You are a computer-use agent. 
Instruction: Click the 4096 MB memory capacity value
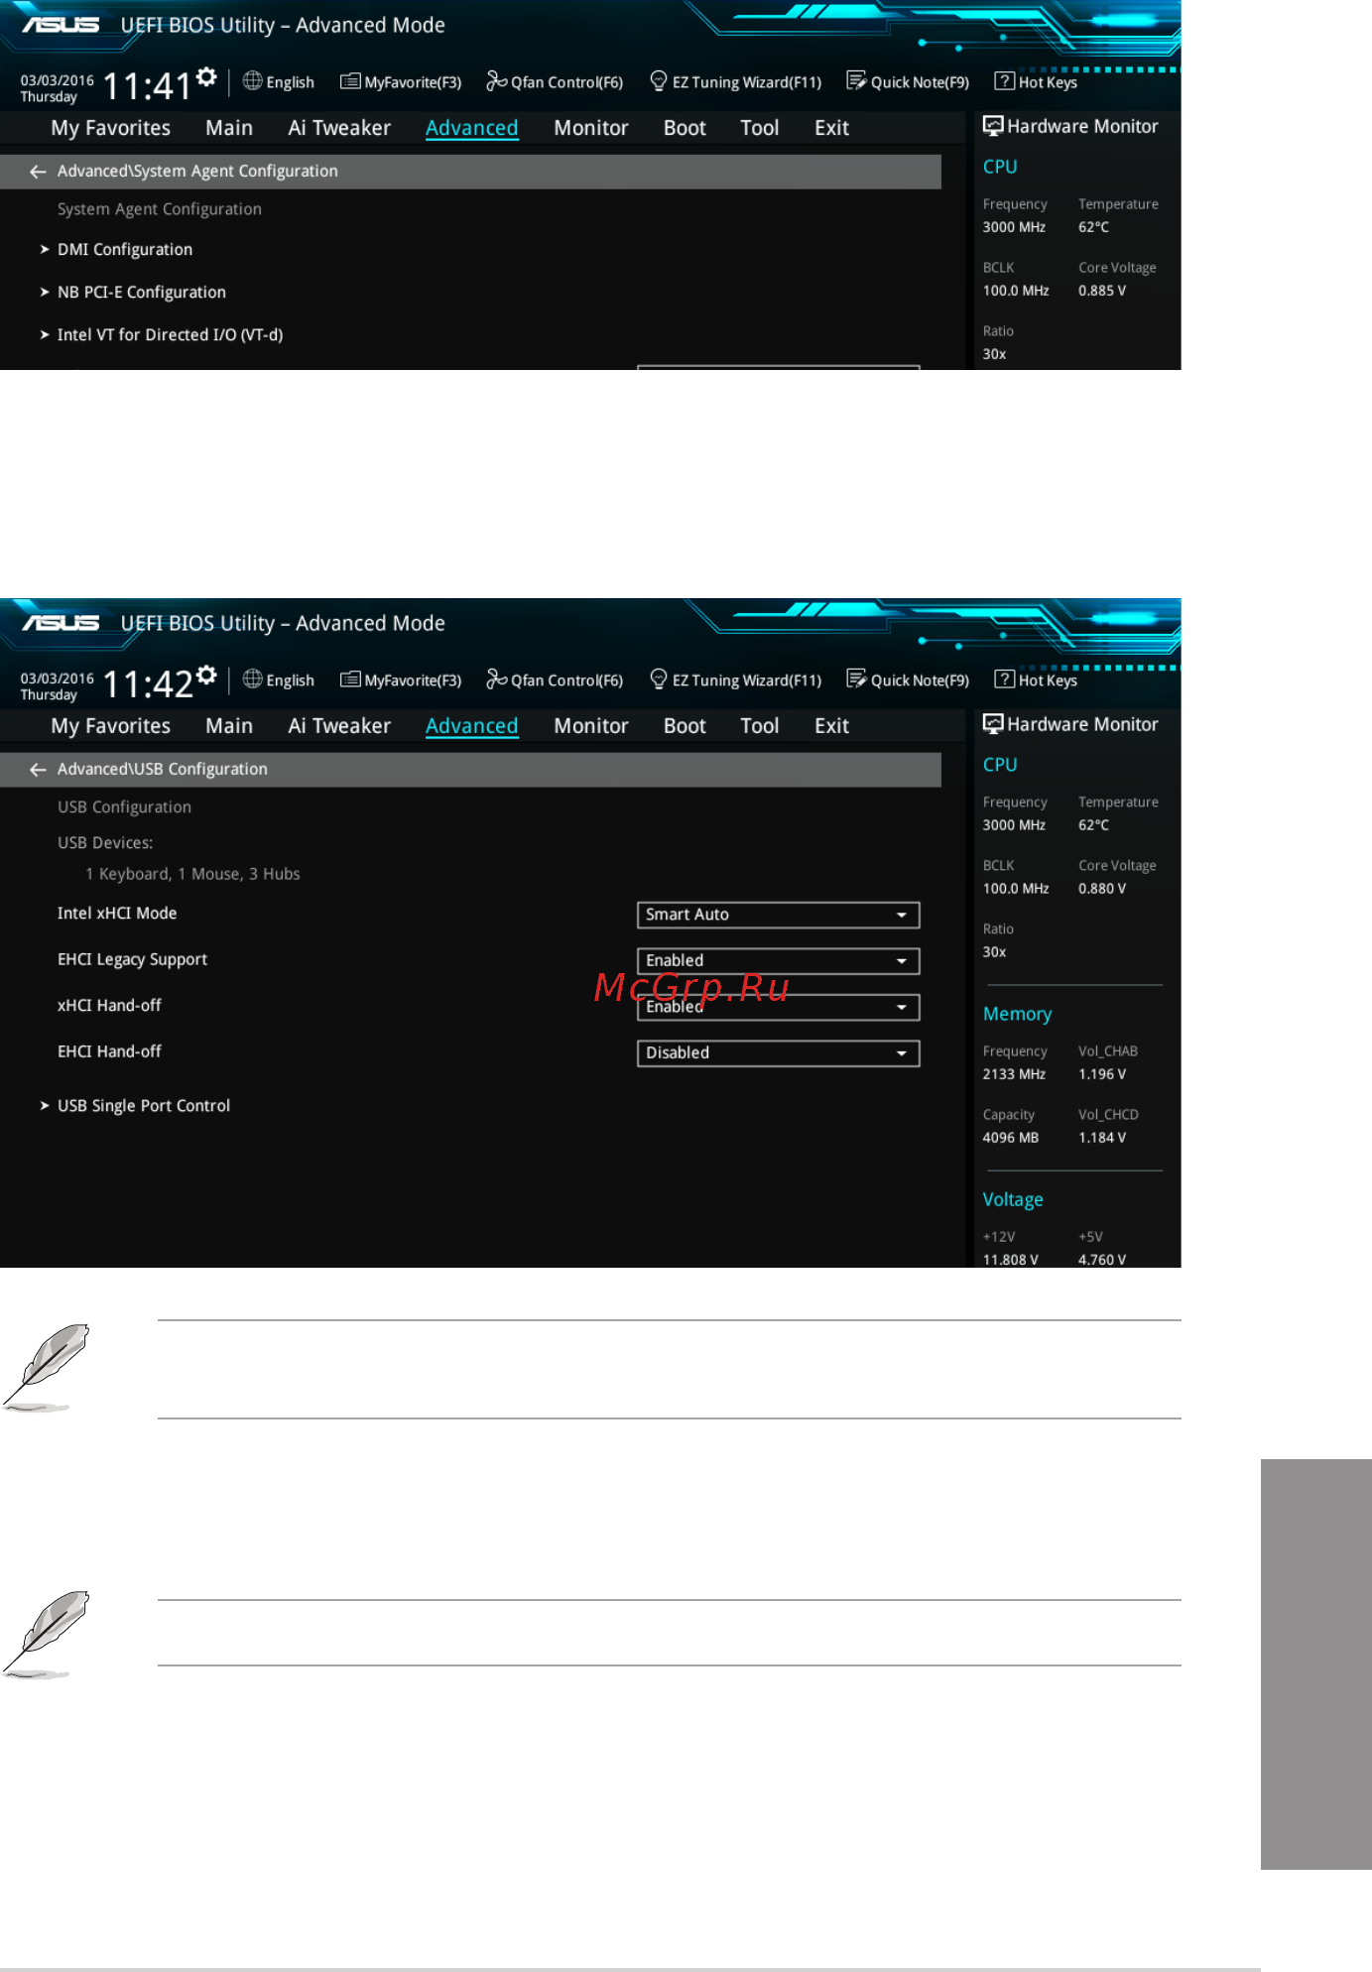1010,1138
